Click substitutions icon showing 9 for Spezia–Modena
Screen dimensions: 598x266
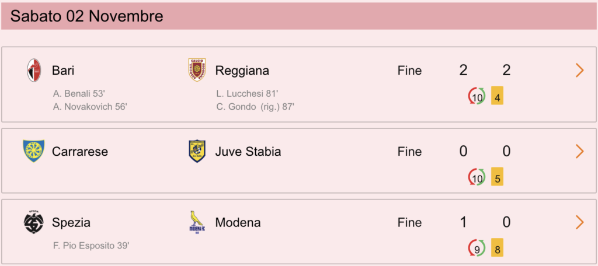click(477, 248)
